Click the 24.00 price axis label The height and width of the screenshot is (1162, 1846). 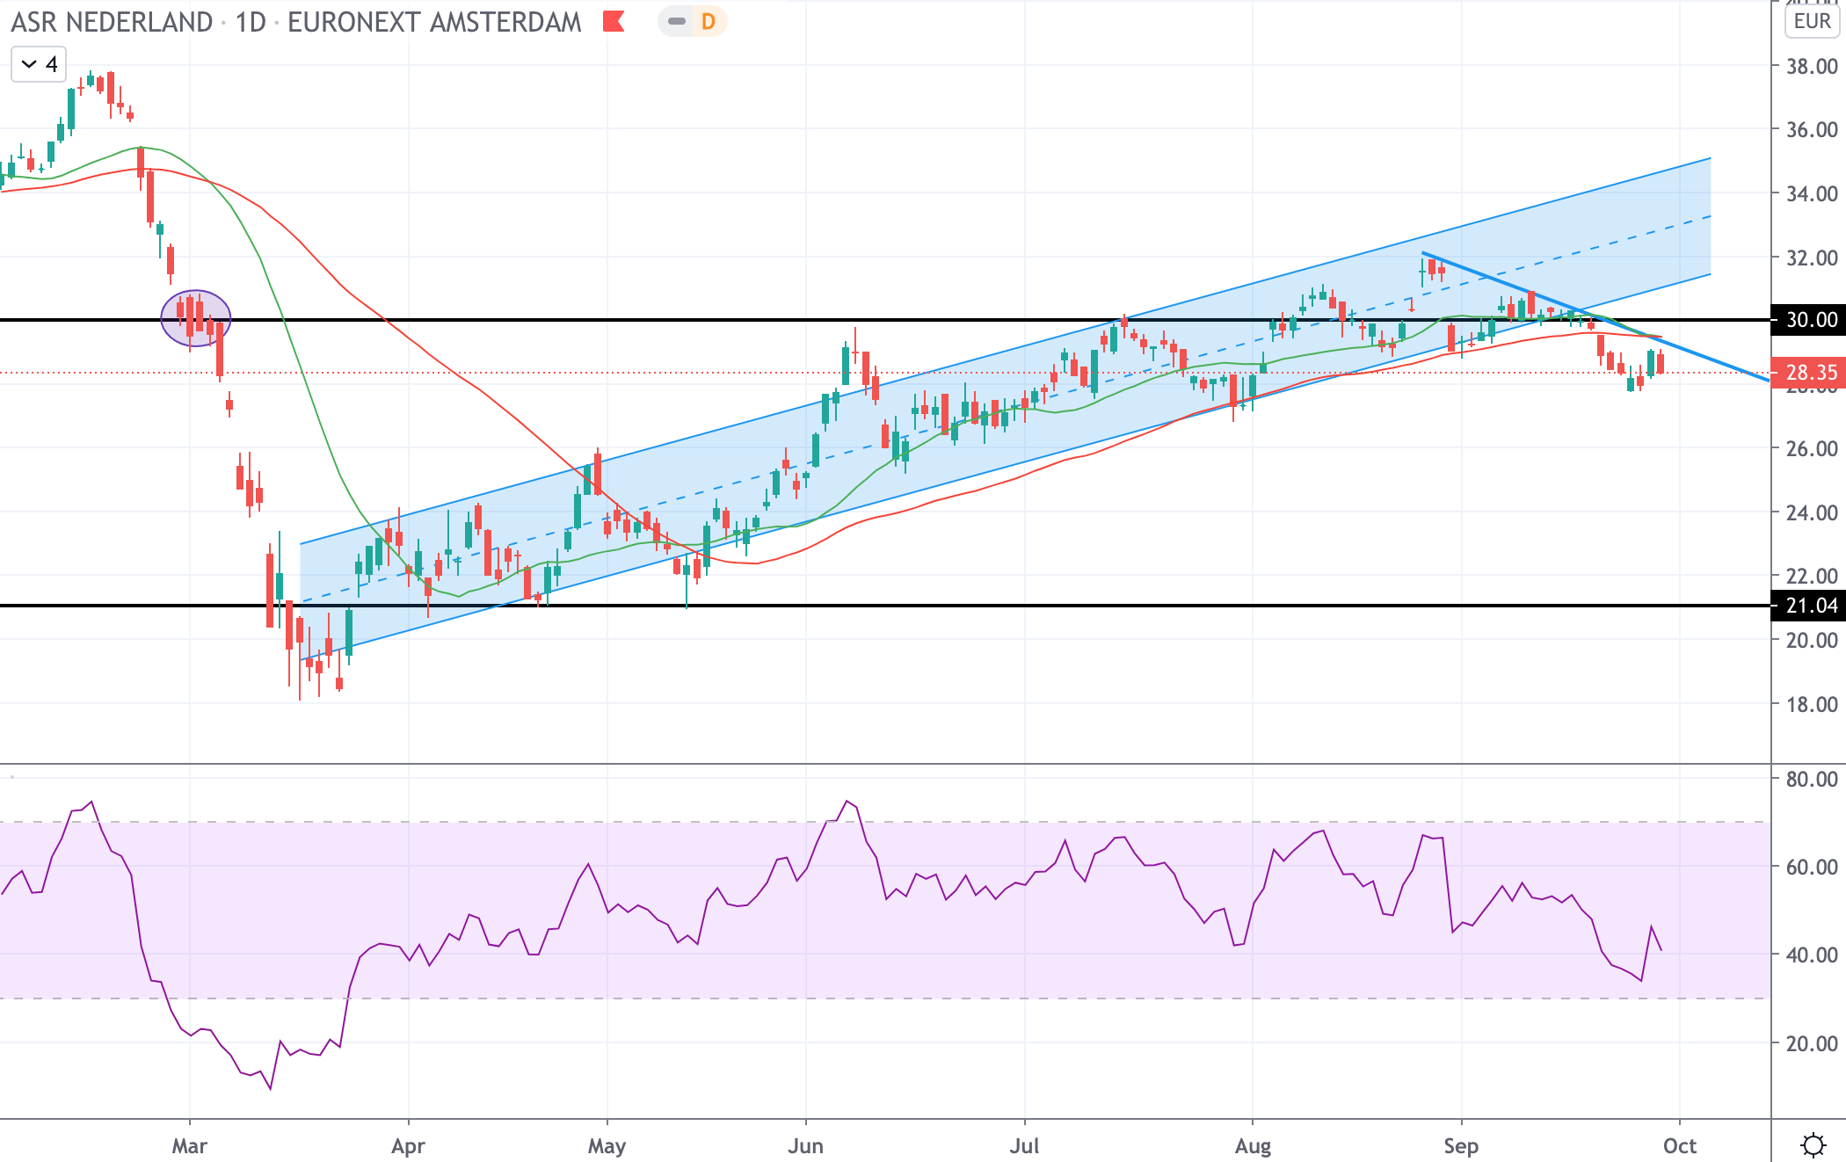(x=1812, y=512)
